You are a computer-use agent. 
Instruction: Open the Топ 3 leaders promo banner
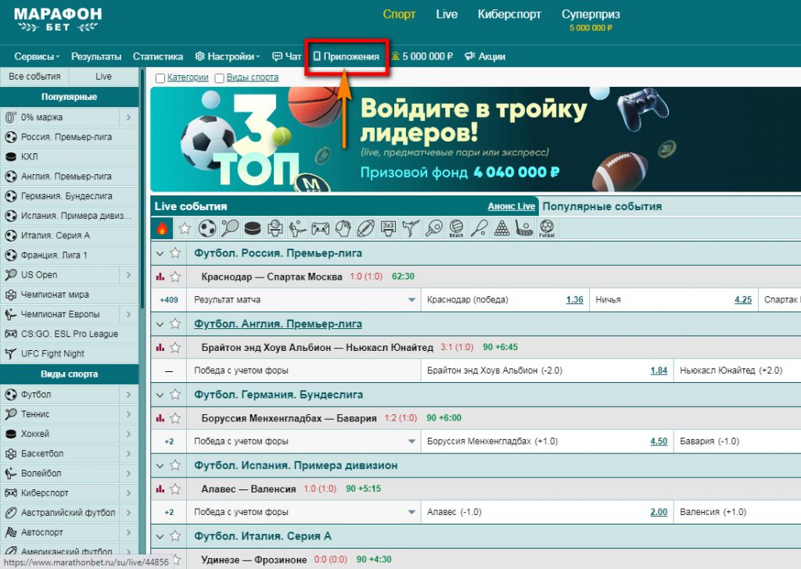coord(475,139)
